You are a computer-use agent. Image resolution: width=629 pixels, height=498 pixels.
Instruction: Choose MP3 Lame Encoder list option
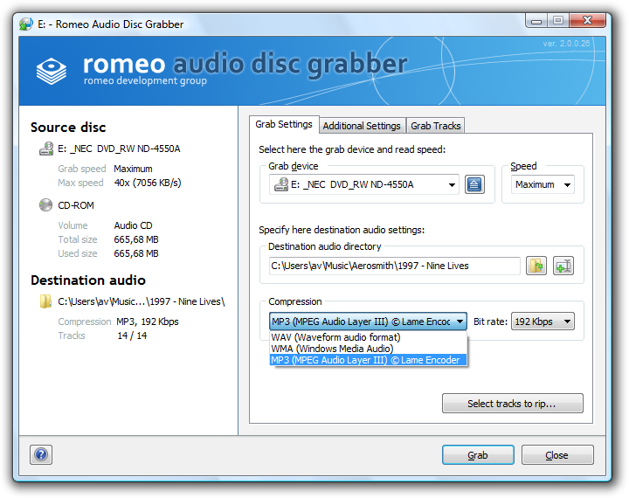tap(368, 360)
